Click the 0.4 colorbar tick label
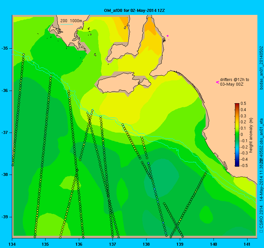This screenshot has width=264, height=248. point(243,110)
